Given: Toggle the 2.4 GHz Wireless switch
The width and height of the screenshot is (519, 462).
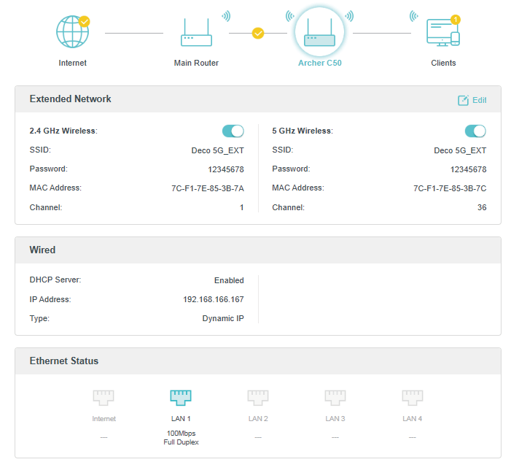Looking at the screenshot, I should click(x=233, y=131).
